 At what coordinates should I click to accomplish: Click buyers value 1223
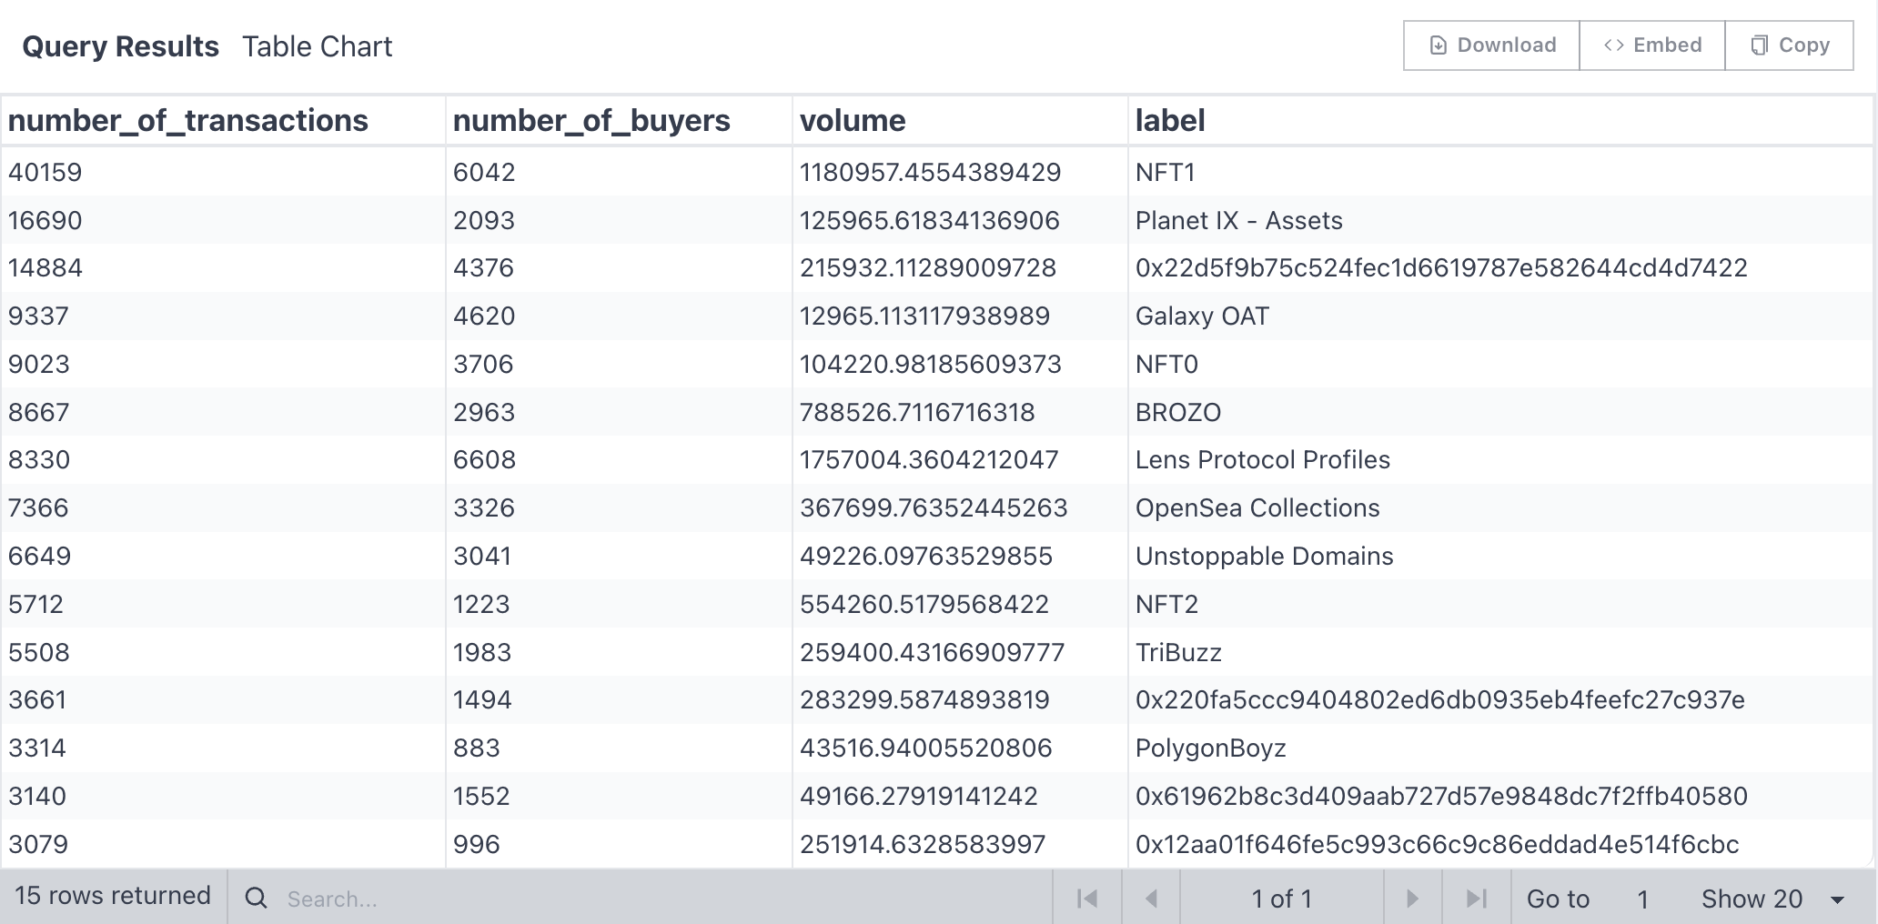481,604
